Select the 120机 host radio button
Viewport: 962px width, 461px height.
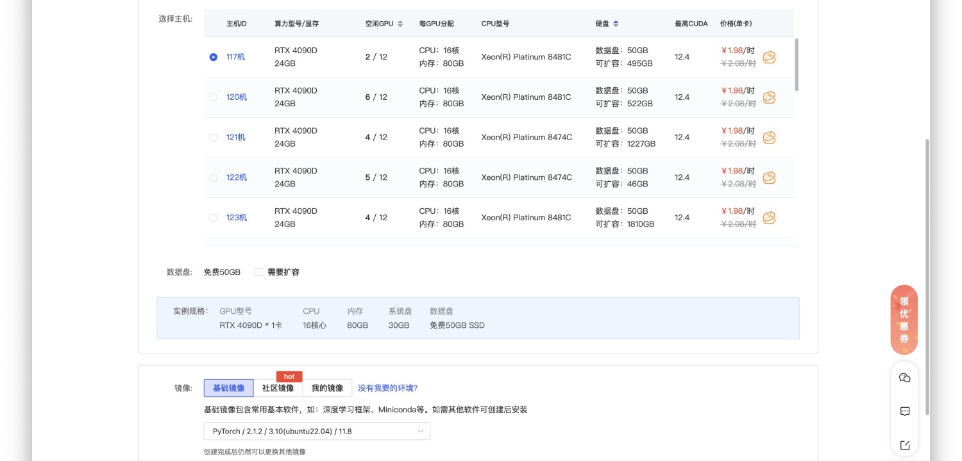pyautogui.click(x=214, y=97)
